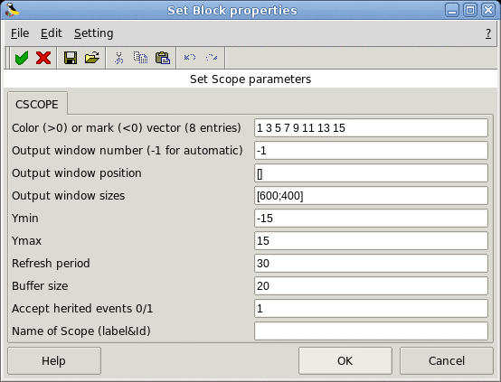The image size is (501, 382).
Task: Click the undo arrow icon
Action: 190,58
